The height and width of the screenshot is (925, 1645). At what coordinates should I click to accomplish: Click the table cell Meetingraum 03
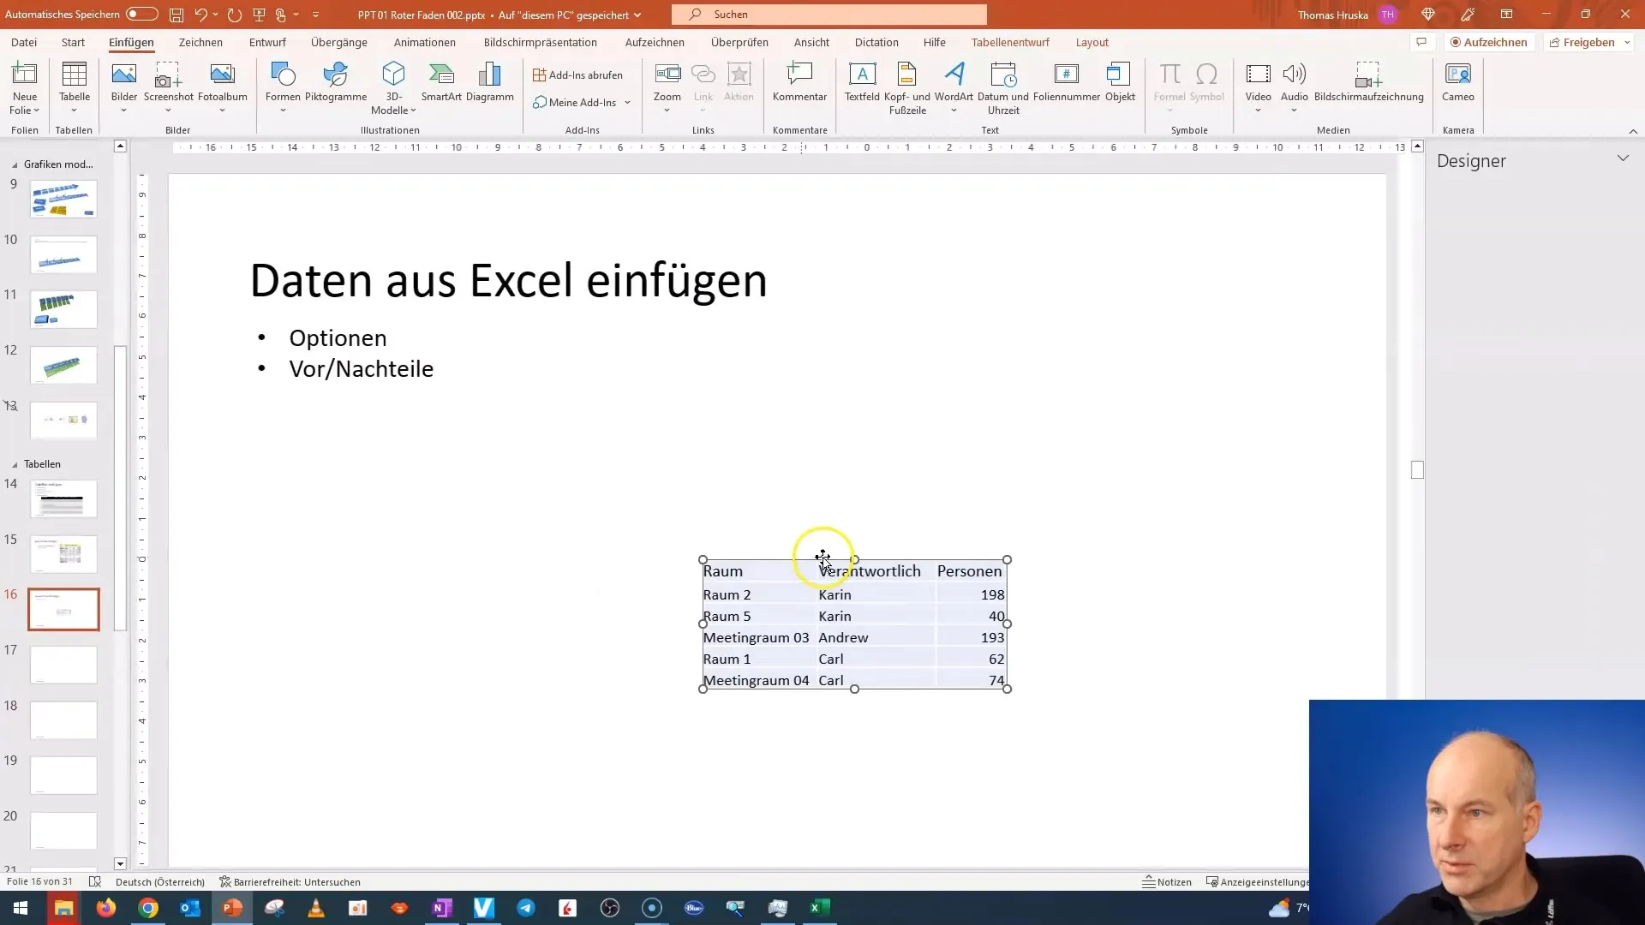757,637
